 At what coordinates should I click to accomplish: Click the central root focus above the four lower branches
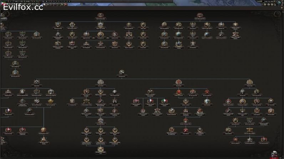[122, 72]
